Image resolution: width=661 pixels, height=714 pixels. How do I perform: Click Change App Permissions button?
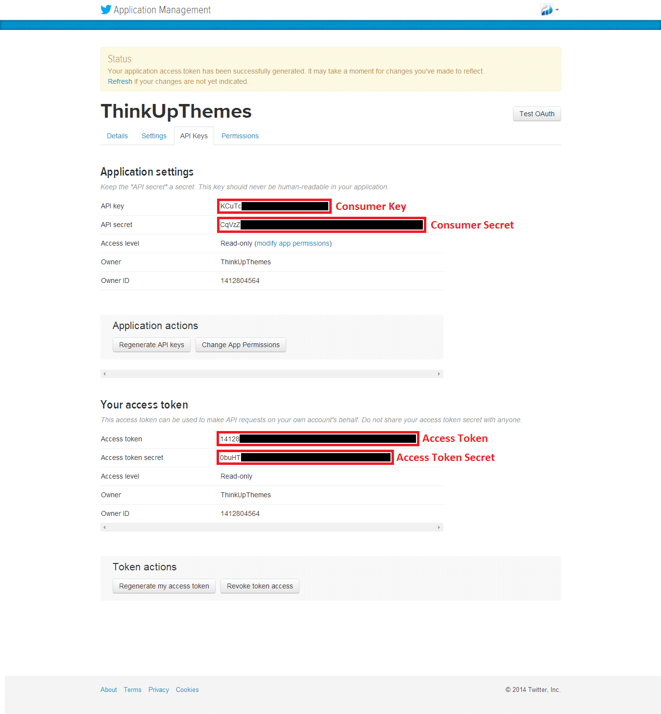tap(241, 345)
